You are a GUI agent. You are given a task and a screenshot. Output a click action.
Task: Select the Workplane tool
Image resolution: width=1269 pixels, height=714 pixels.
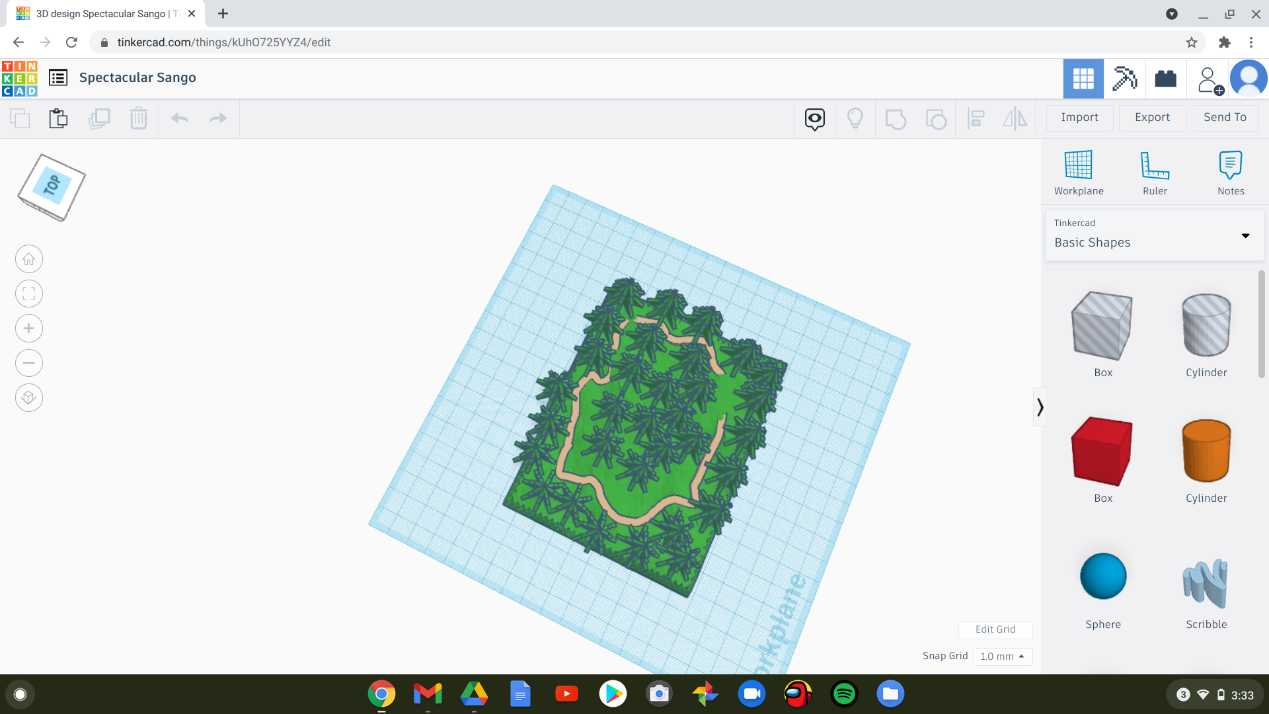pos(1079,173)
